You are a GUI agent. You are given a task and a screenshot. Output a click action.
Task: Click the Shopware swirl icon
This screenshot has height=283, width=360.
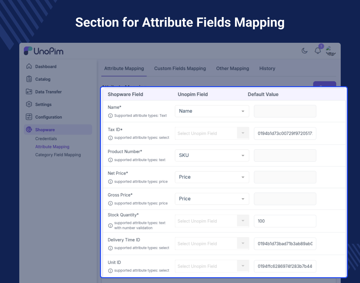coord(29,130)
